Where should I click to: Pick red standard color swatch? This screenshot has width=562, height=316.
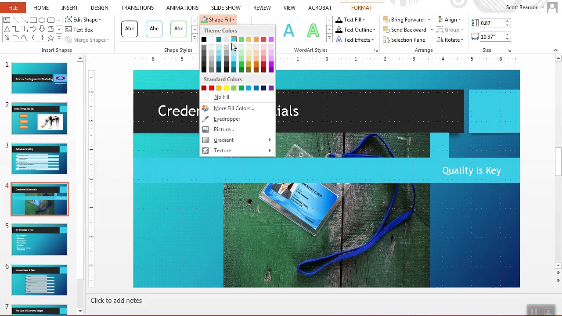tap(211, 88)
